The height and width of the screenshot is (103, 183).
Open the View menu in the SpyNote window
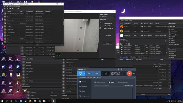126,21
